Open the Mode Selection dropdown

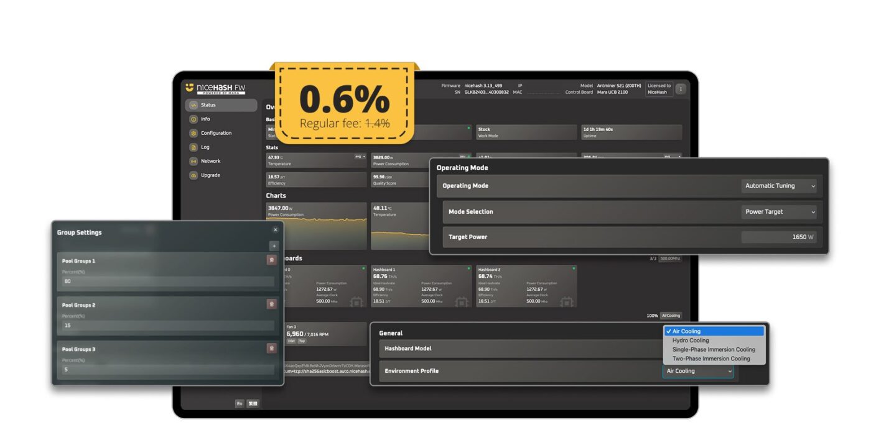(779, 212)
